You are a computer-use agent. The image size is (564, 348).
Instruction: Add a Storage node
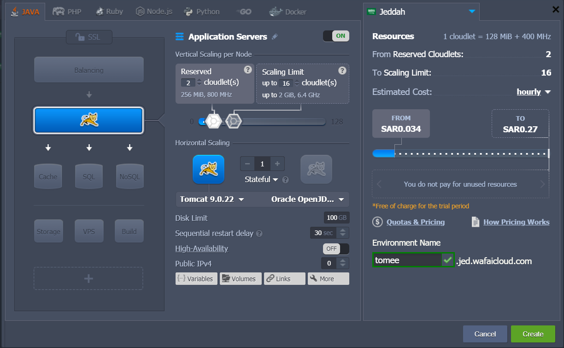[x=48, y=231]
